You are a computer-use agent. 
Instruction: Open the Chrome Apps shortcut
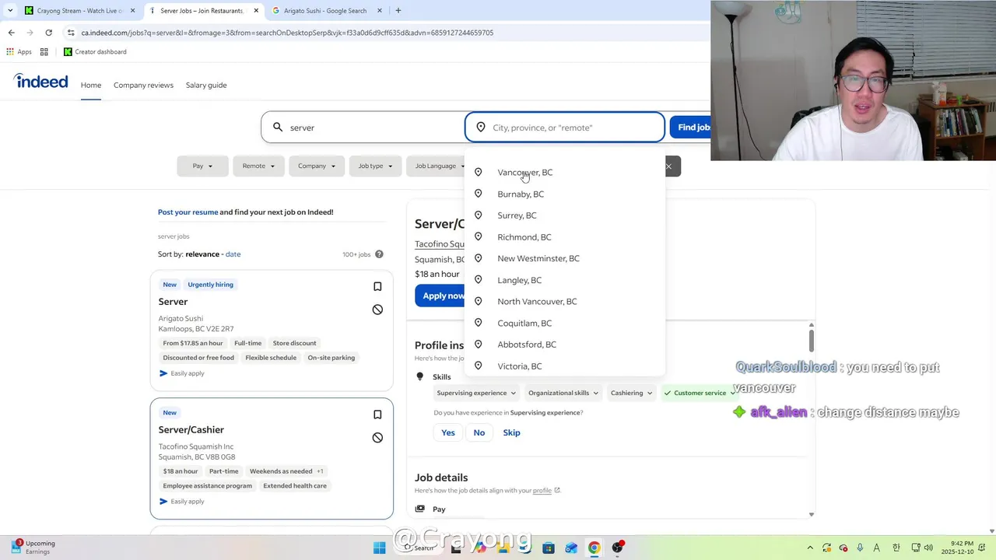pos(19,52)
